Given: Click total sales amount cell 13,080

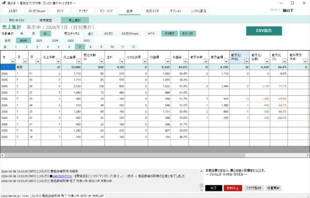Looking at the screenshot, I should click(71, 67).
